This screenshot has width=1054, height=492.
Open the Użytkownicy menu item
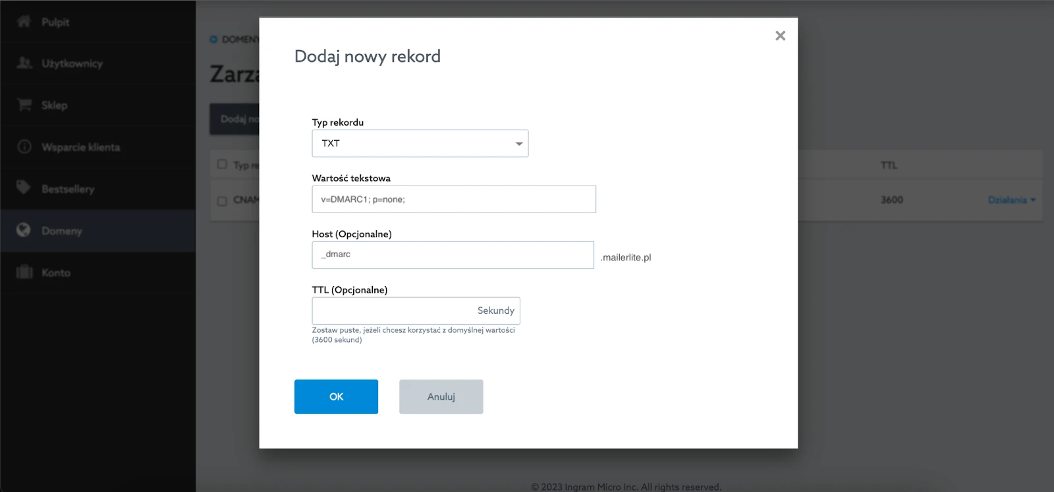pos(72,64)
